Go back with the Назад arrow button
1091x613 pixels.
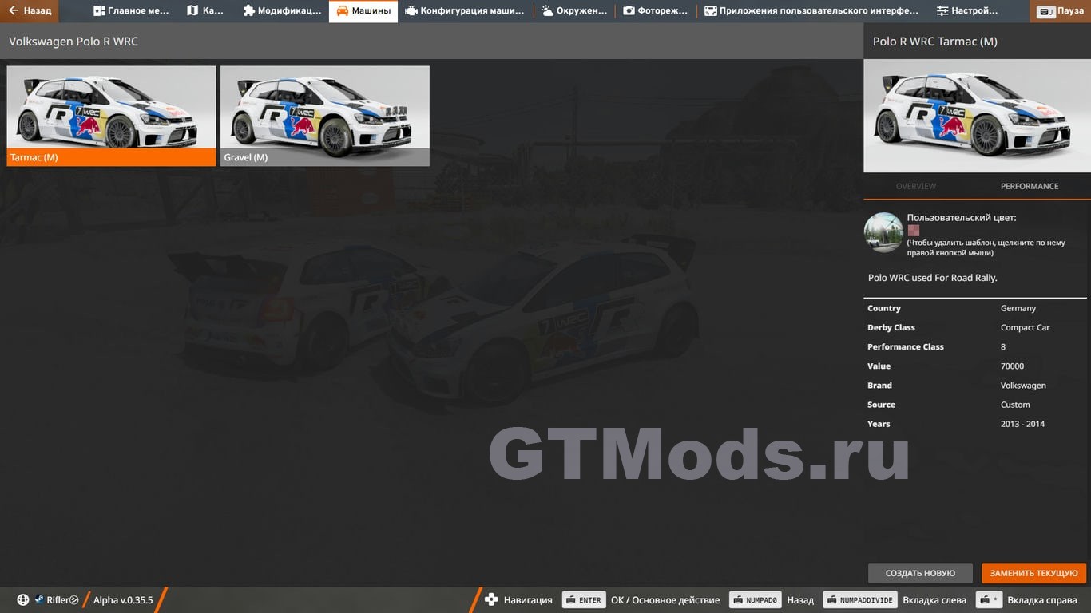point(30,11)
